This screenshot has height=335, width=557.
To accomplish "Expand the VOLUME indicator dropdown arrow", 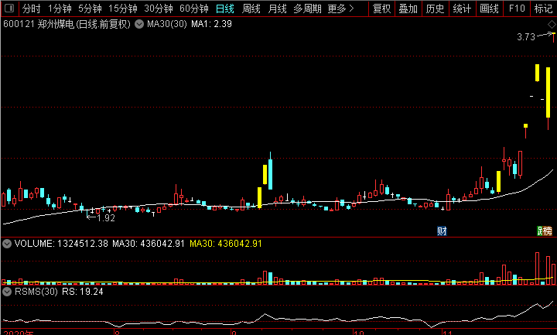I will point(7,244).
